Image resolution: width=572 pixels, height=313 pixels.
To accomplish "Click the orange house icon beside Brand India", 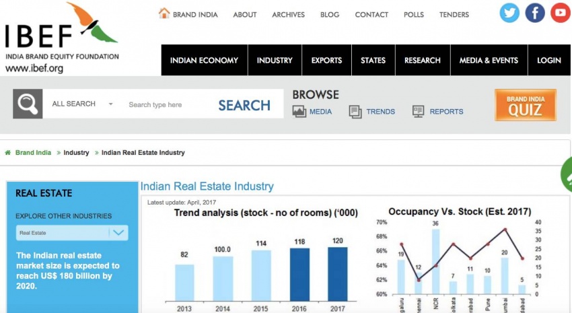I will (164, 13).
